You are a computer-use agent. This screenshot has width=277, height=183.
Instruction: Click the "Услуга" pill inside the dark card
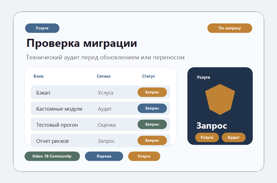click(207, 137)
